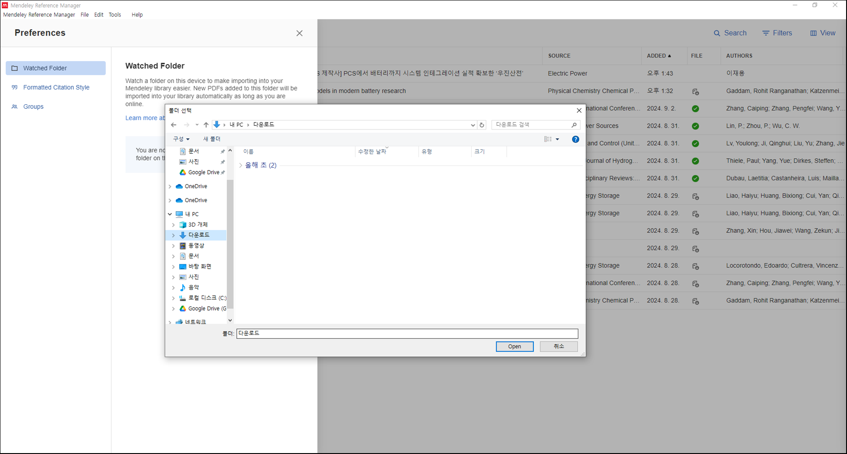
Task: Click green check in Lv, Youlong row
Action: [x=696, y=144]
